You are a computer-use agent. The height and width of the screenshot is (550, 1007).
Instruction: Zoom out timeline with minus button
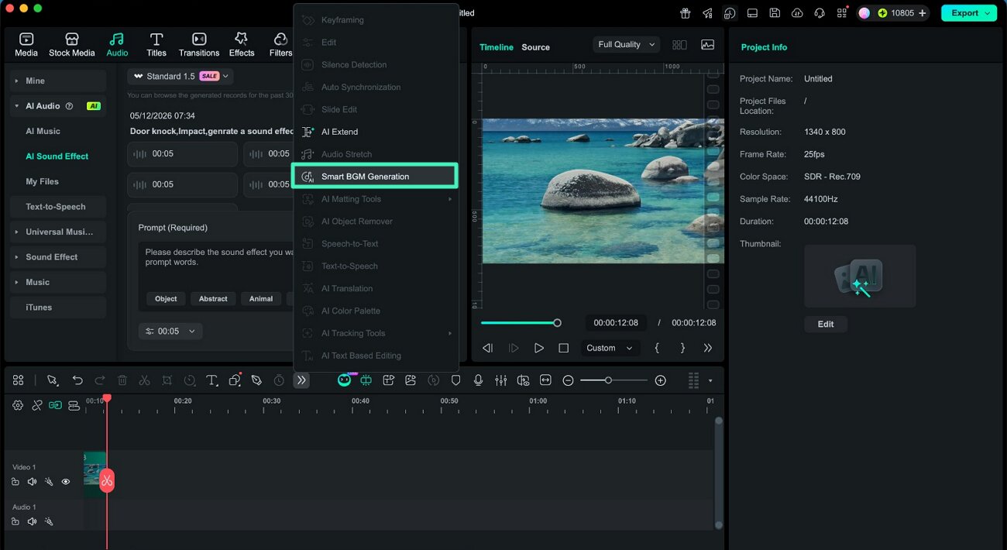[x=568, y=380]
